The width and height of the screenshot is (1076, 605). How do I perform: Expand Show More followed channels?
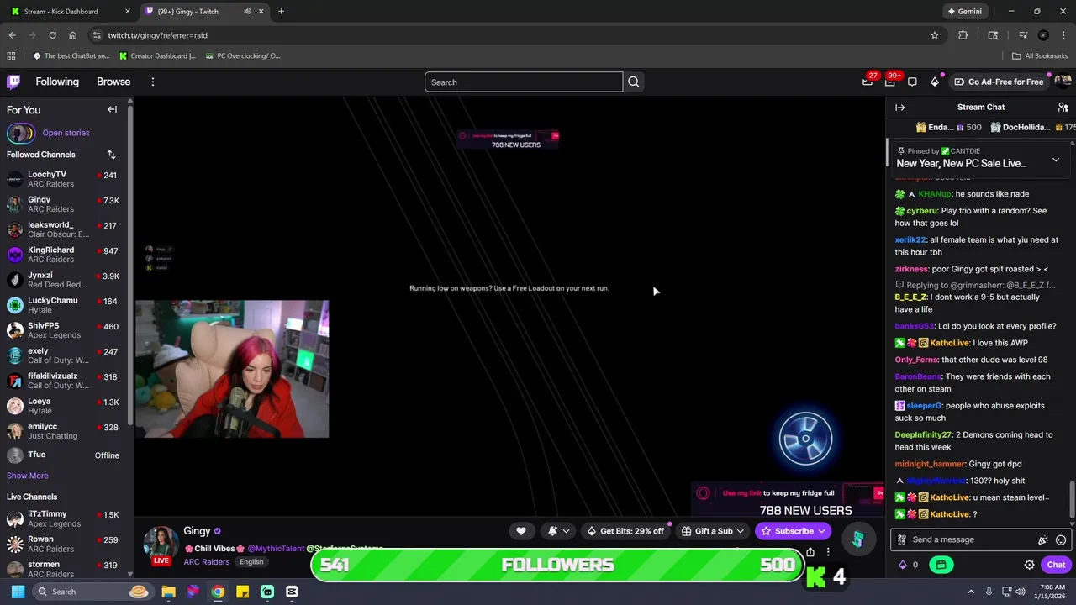(x=28, y=476)
